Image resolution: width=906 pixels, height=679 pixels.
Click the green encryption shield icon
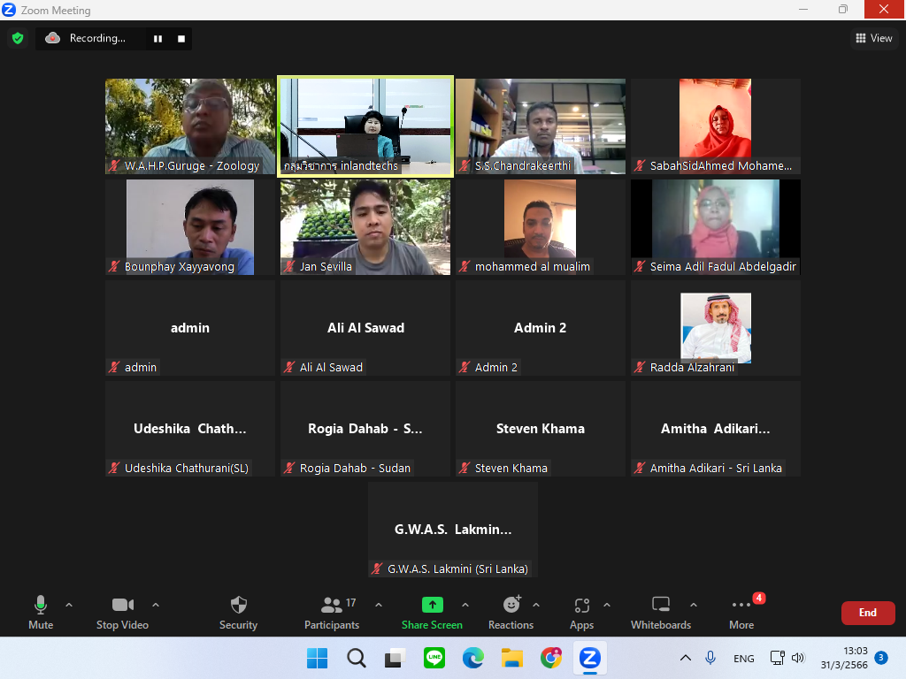18,38
